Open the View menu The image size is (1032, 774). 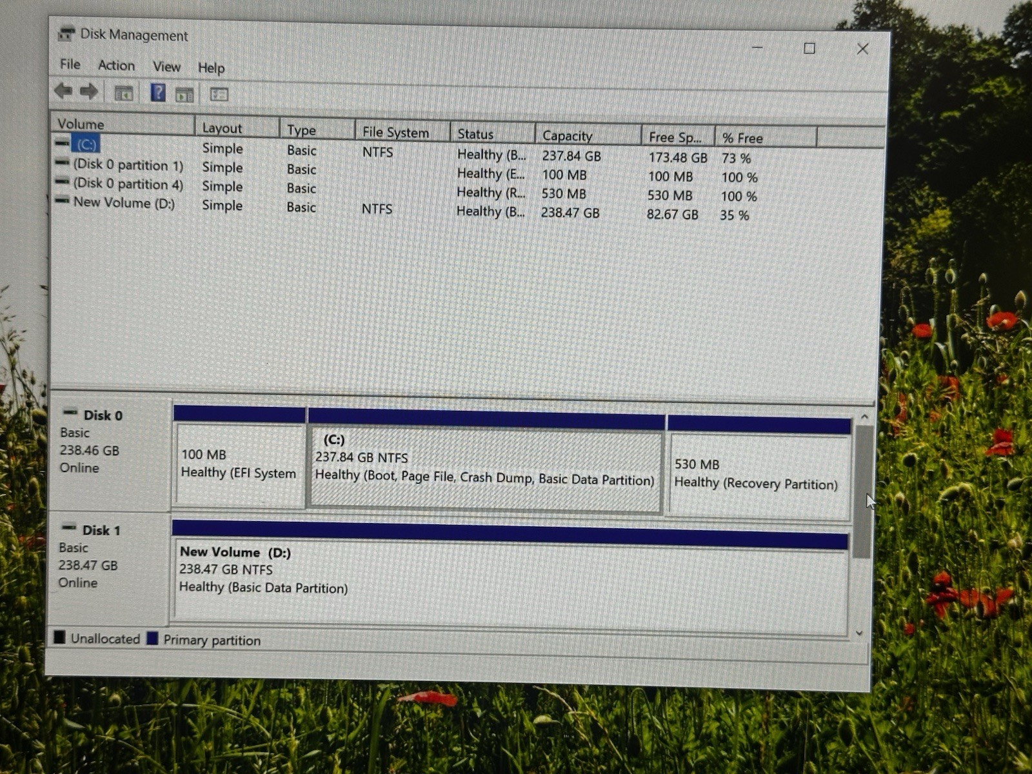pos(166,66)
